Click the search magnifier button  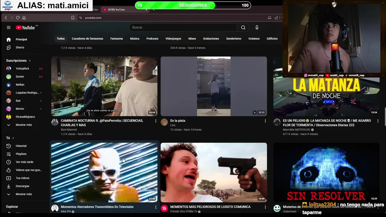pyautogui.click(x=243, y=27)
